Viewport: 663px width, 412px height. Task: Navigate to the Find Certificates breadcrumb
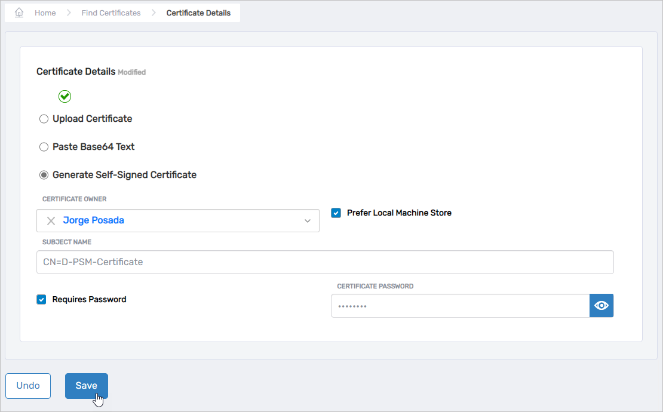tap(111, 13)
